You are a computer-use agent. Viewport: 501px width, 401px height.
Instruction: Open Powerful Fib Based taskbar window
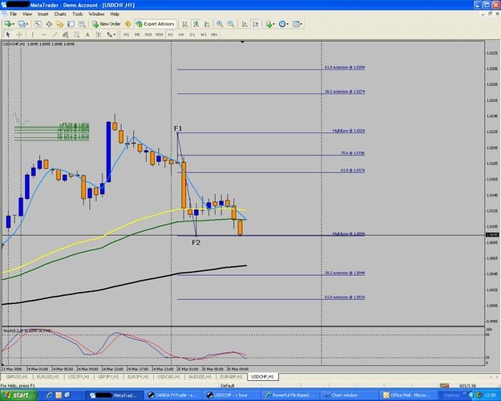click(x=289, y=395)
